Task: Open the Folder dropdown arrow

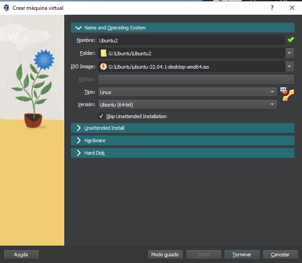Action: [290, 53]
